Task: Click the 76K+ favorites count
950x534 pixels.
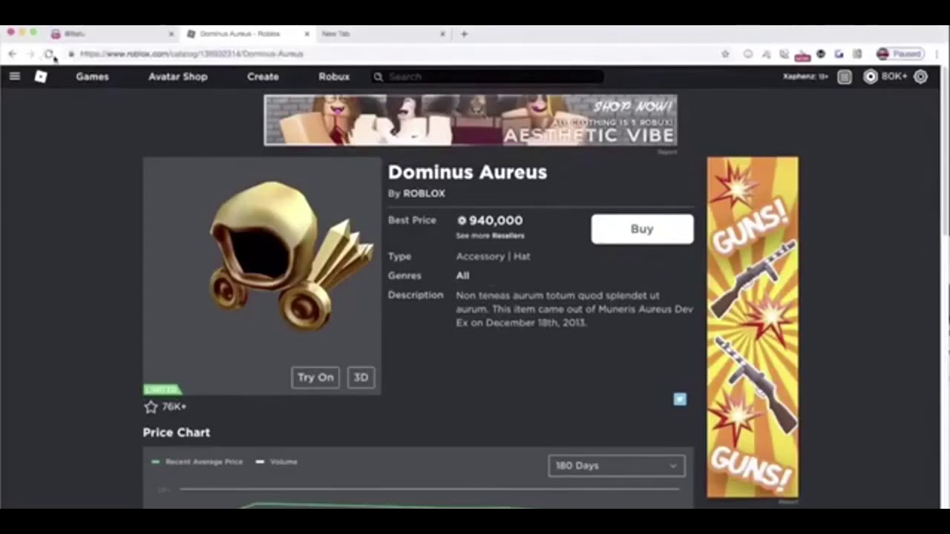Action: [x=174, y=406]
